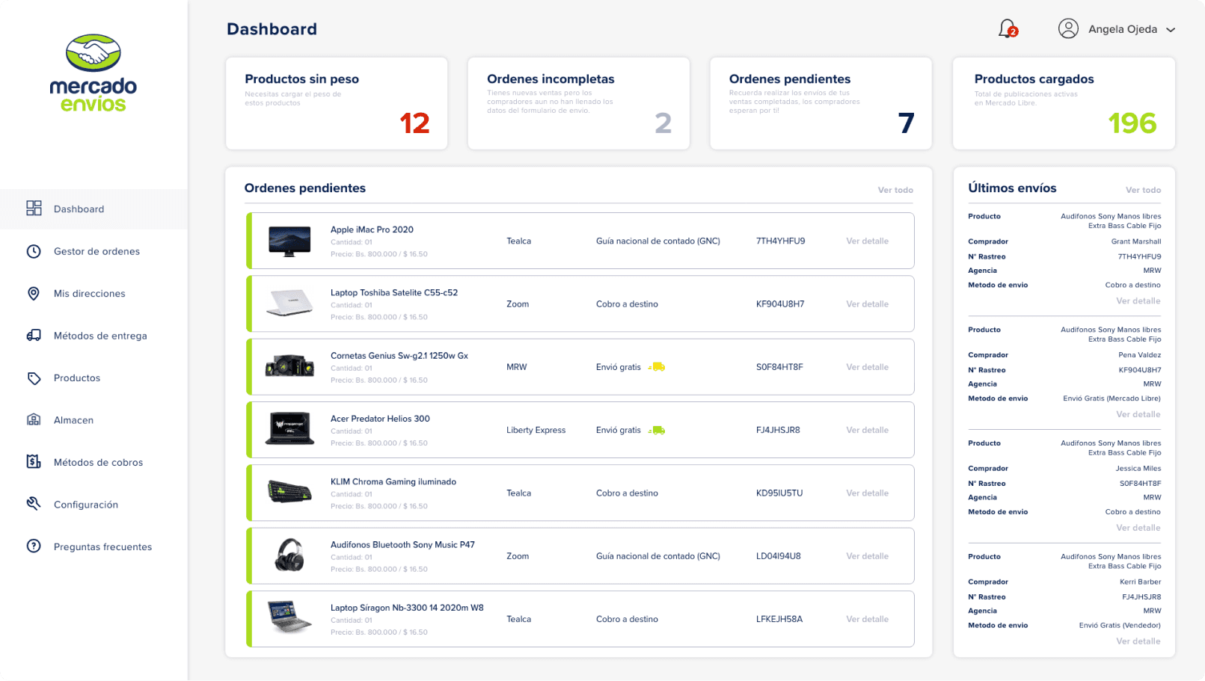Click free-shipping truck icon in Cornetas Genius row
The height and width of the screenshot is (681, 1205).
click(657, 367)
